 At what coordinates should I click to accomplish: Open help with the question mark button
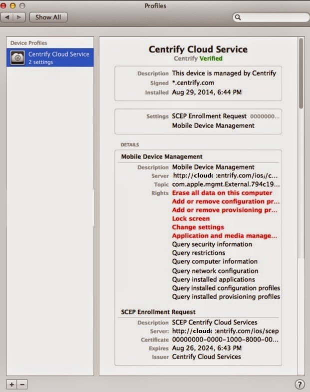point(300,384)
